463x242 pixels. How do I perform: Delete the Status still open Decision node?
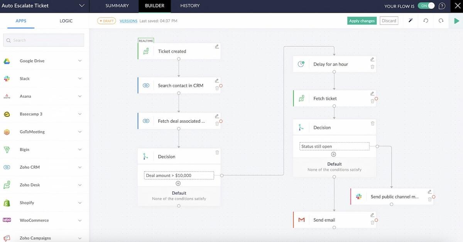pyautogui.click(x=372, y=124)
